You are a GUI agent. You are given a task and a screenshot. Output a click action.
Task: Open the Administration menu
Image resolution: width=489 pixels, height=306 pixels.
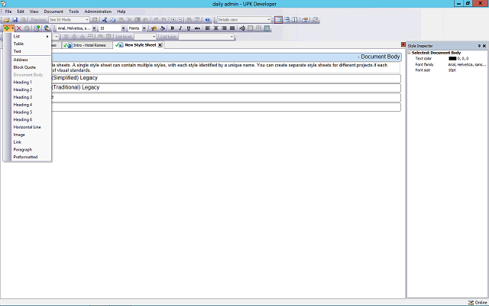coord(98,11)
